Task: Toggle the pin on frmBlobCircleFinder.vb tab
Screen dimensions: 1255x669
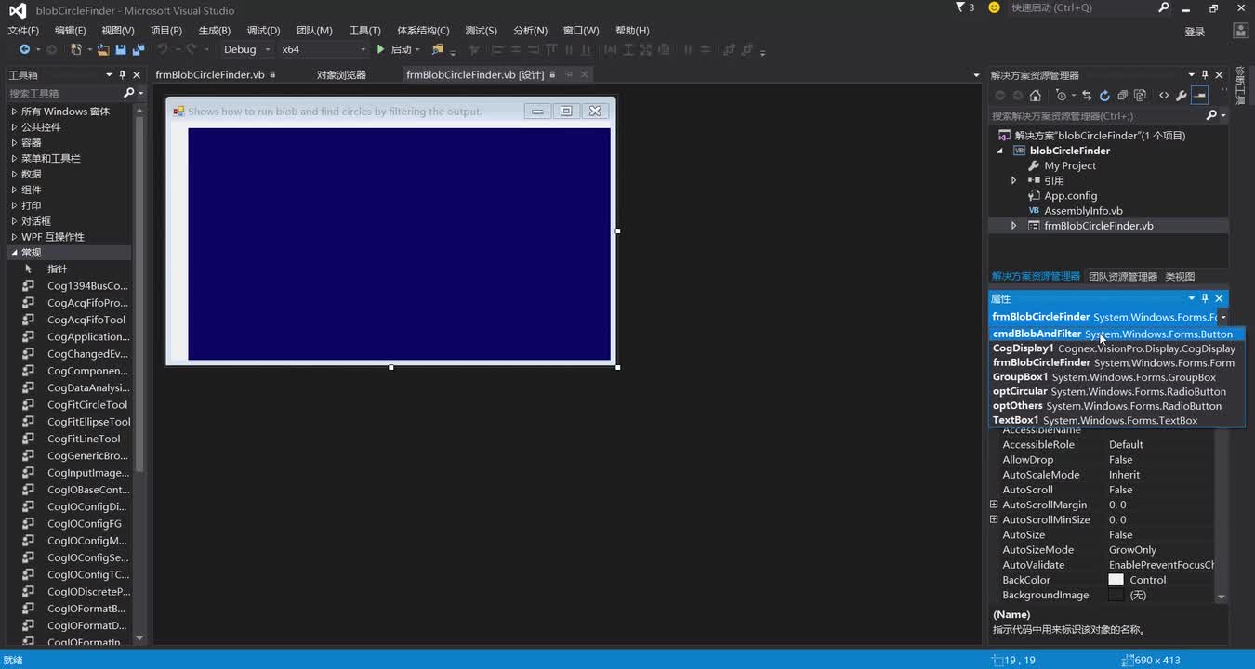Action: pos(273,75)
